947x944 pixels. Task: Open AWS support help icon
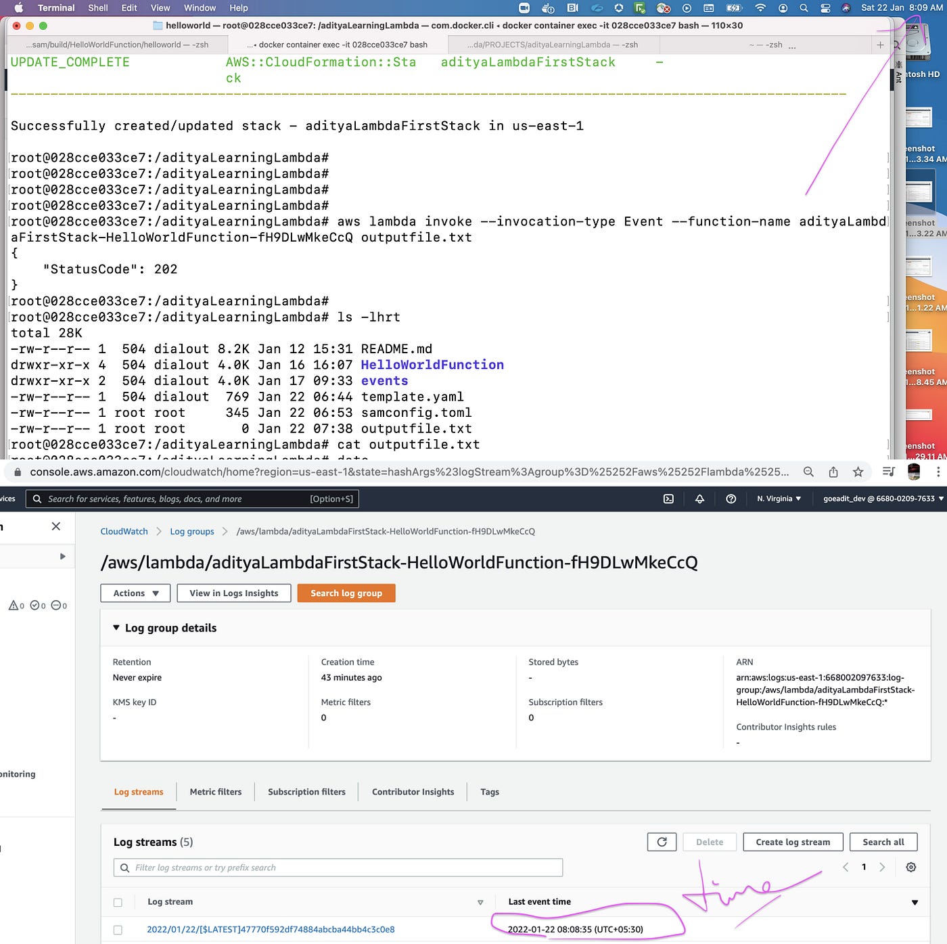(731, 499)
